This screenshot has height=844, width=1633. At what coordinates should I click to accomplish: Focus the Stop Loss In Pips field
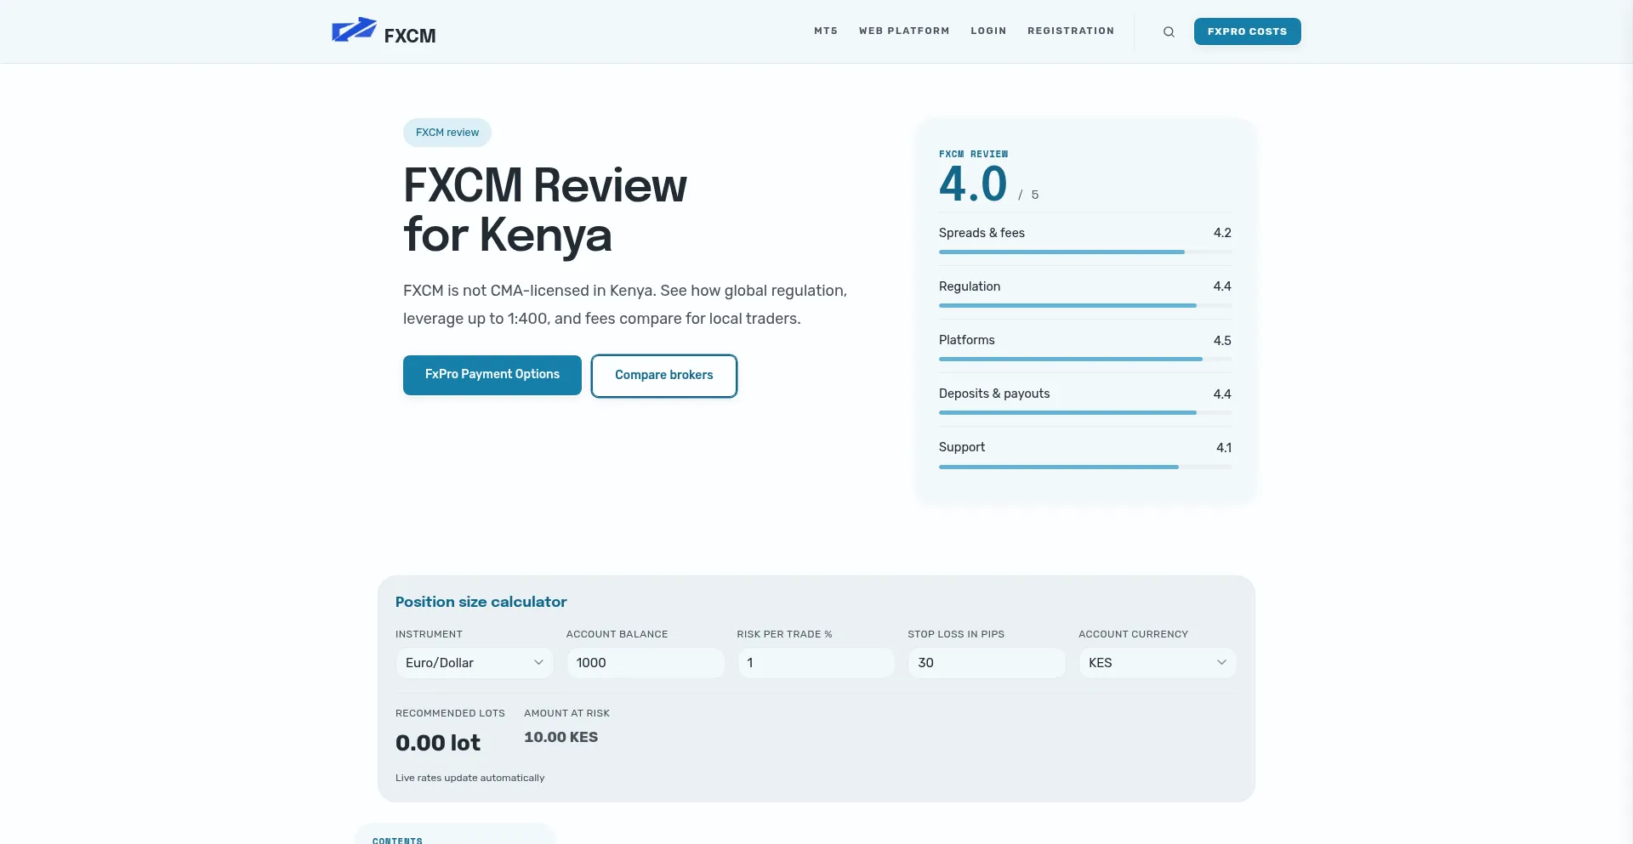click(987, 663)
